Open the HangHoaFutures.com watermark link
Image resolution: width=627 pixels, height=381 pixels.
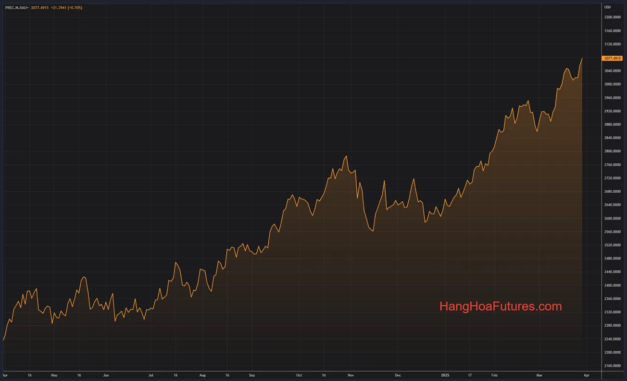[x=500, y=306]
